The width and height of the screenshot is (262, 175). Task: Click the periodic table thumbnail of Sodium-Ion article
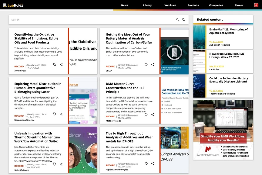(x=199, y=86)
